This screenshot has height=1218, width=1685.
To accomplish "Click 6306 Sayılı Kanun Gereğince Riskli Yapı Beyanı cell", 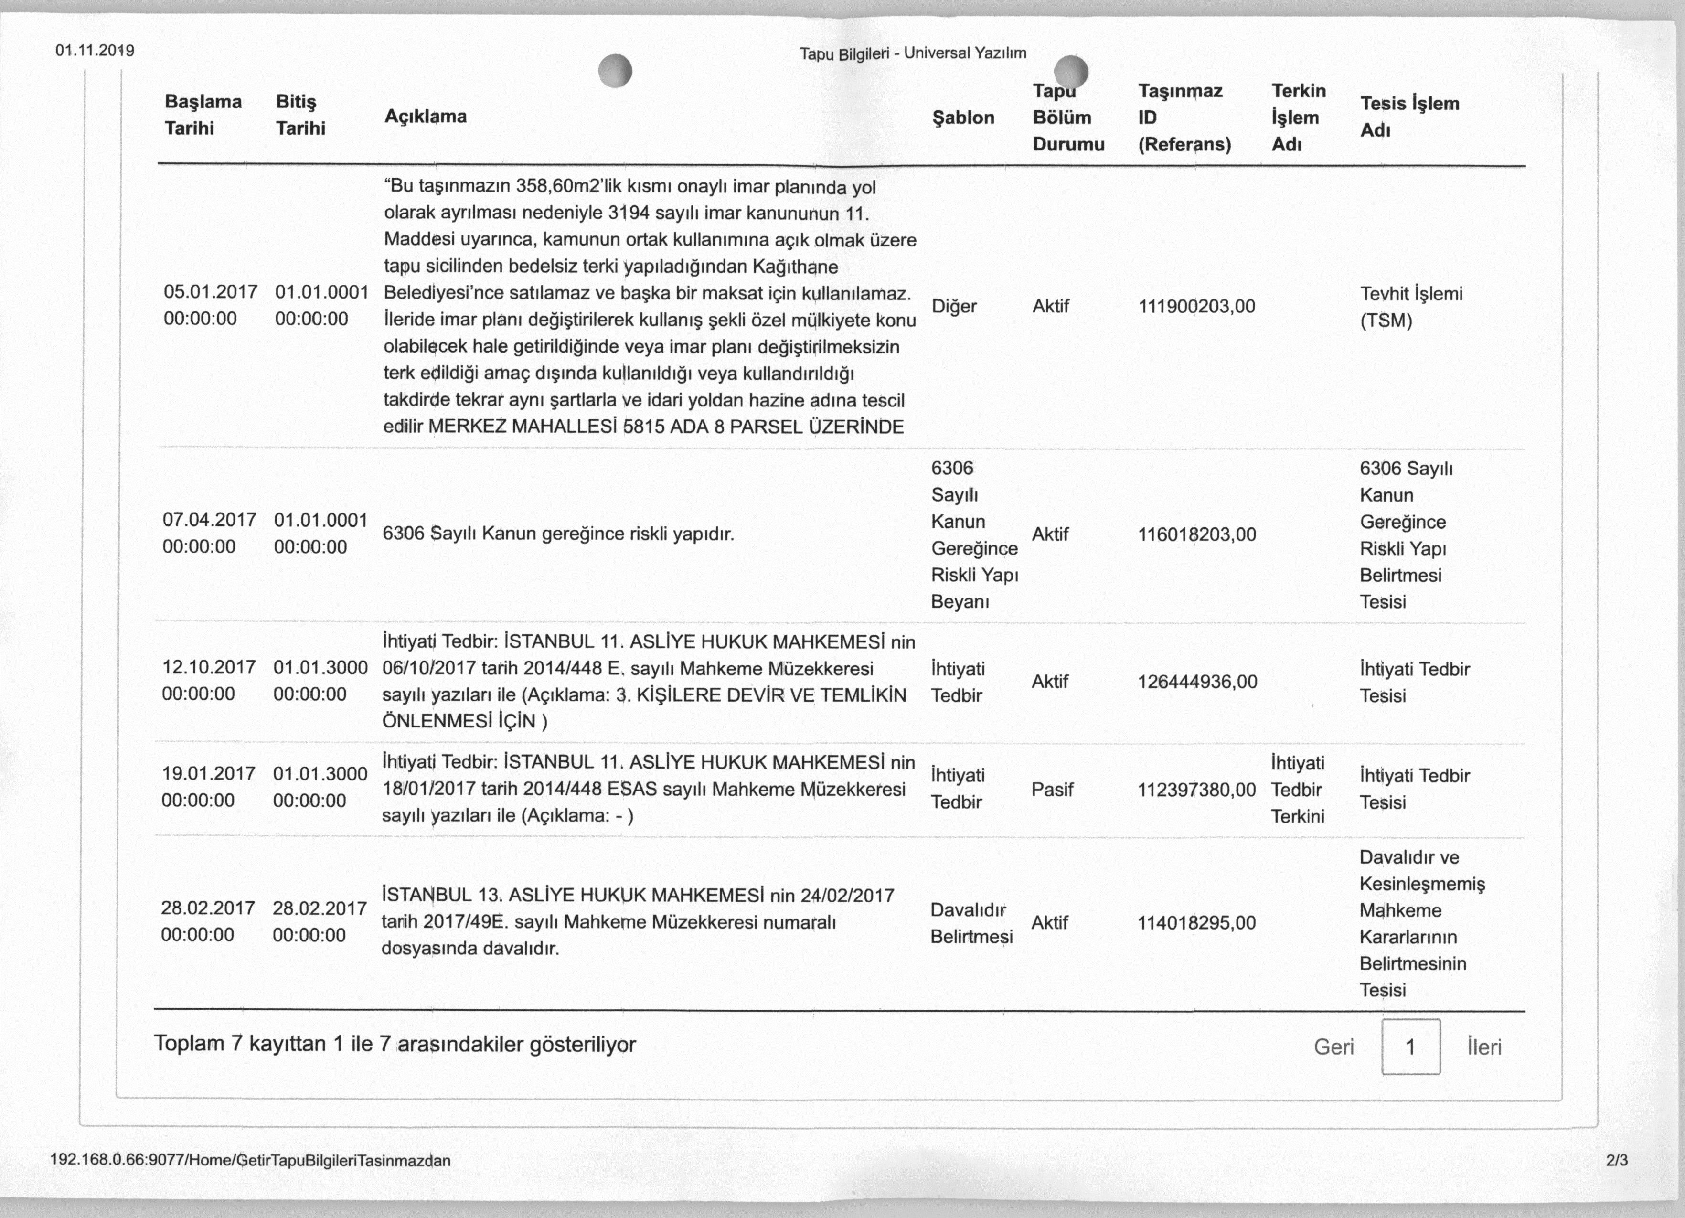I will 974,534.
